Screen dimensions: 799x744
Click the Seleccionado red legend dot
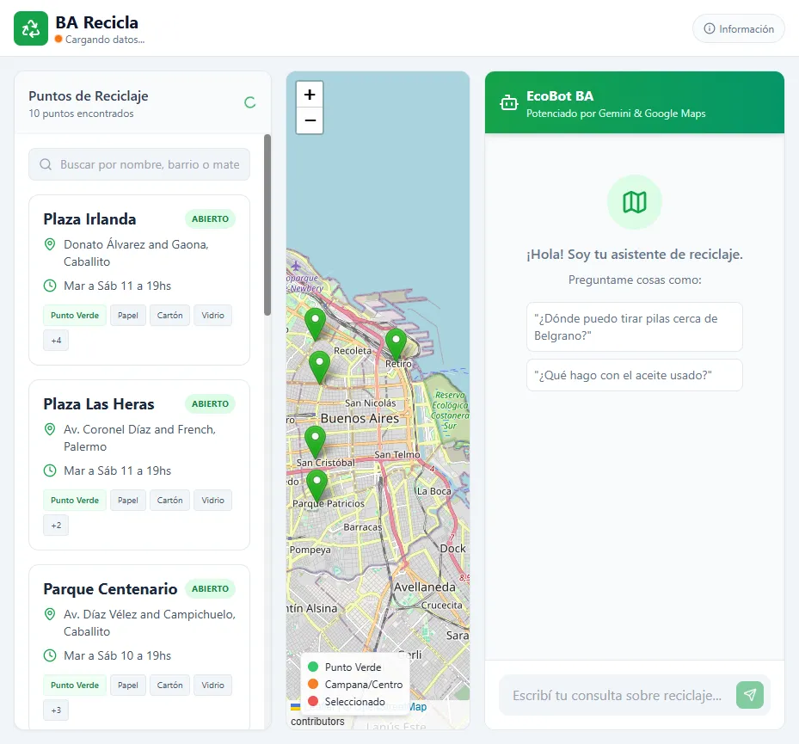(x=313, y=701)
